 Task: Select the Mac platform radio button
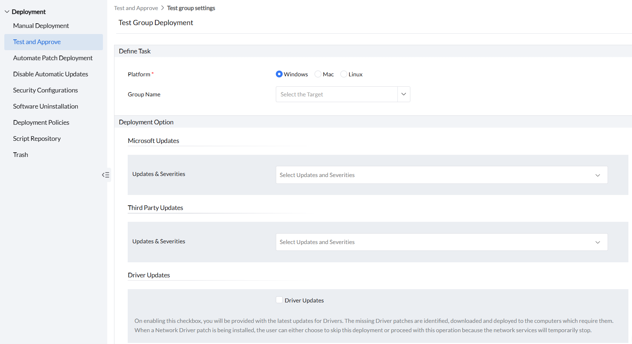[x=318, y=74]
